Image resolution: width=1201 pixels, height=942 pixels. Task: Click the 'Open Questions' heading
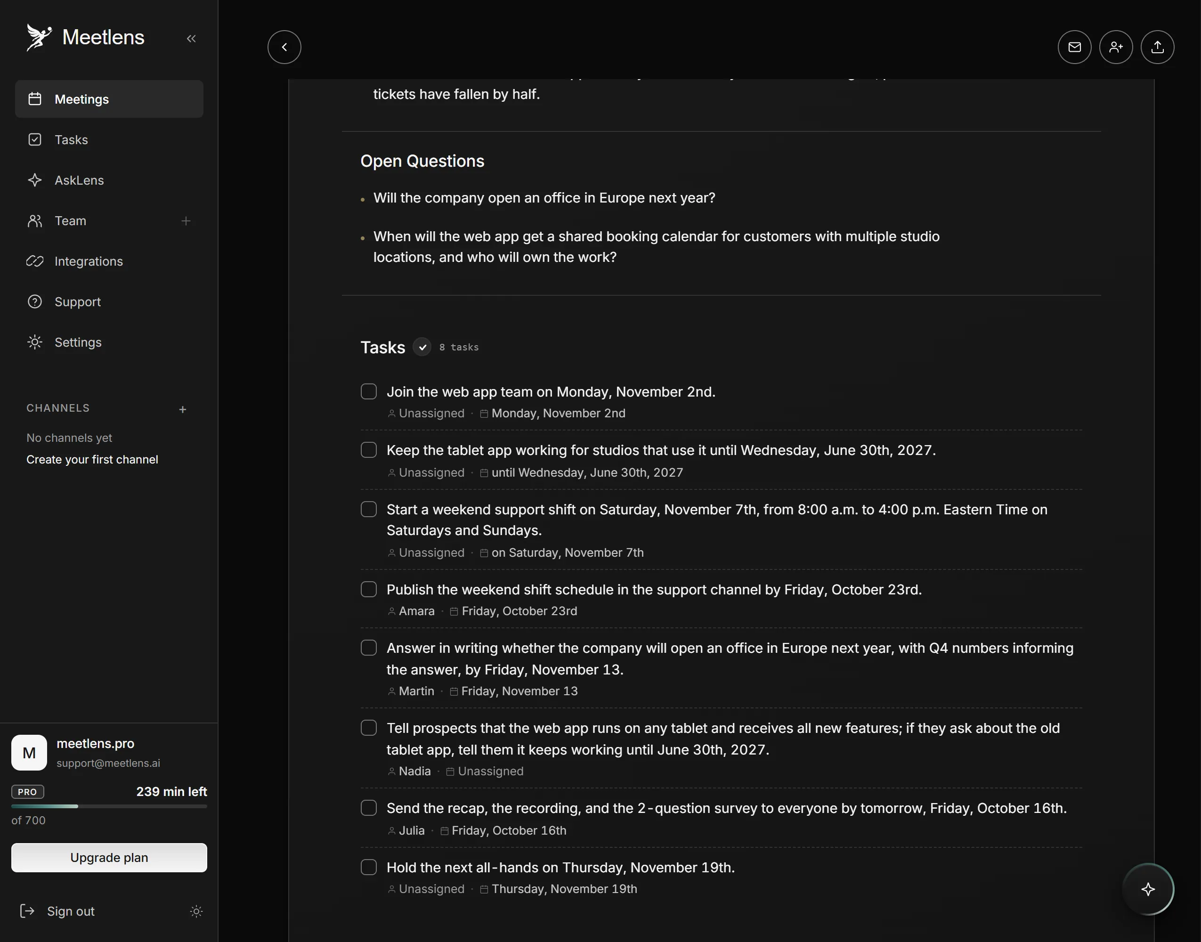[x=422, y=161]
